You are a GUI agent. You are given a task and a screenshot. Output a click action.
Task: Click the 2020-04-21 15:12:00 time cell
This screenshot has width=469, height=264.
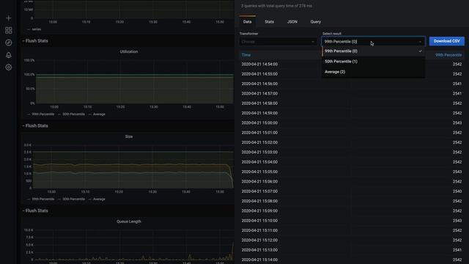(x=259, y=240)
